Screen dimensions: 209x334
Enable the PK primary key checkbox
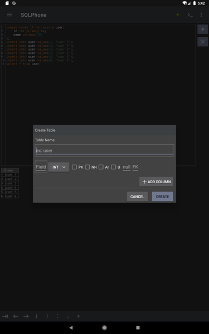(x=74, y=167)
